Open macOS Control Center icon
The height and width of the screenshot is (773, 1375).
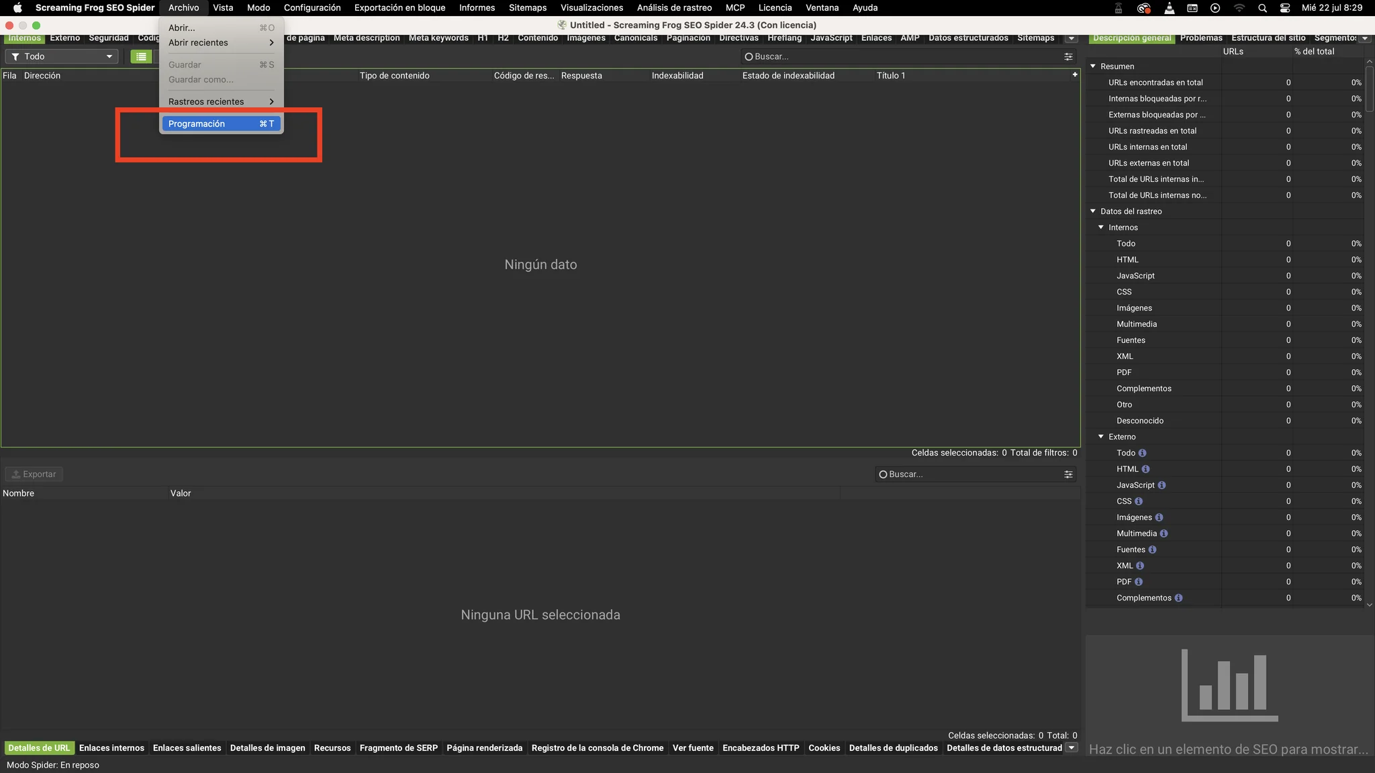click(1285, 8)
